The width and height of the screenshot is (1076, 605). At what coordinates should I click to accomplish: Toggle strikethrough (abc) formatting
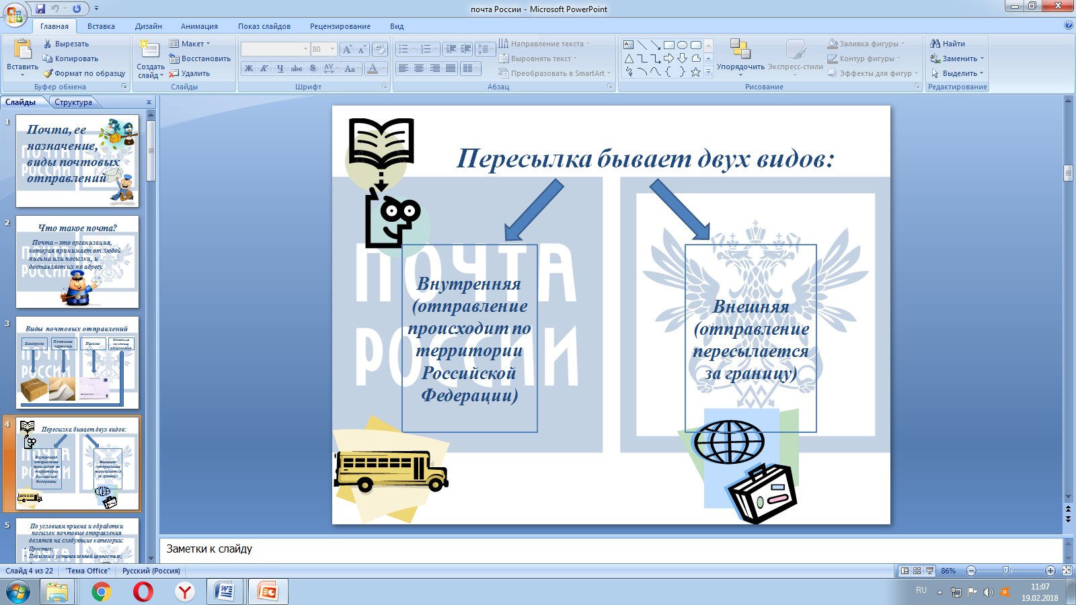296,69
